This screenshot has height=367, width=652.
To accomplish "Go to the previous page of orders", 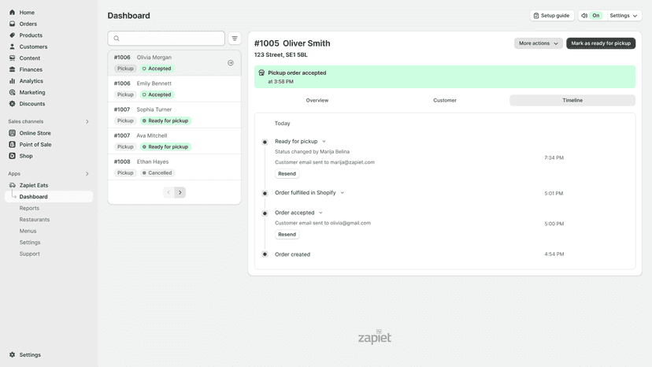I will pyautogui.click(x=169, y=192).
